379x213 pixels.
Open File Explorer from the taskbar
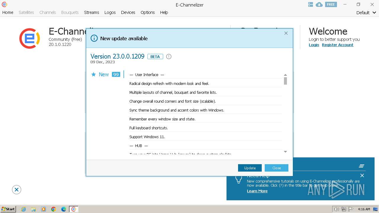(x=33, y=209)
